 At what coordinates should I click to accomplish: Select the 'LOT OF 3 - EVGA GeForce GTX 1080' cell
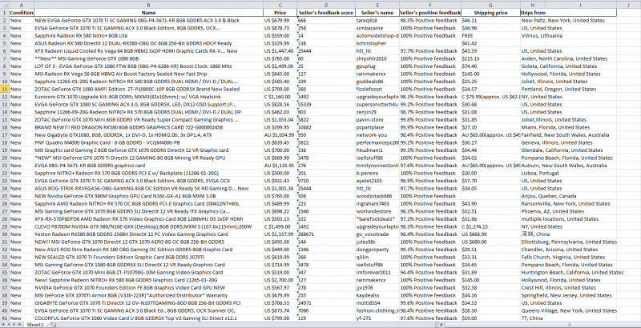(x=148, y=66)
